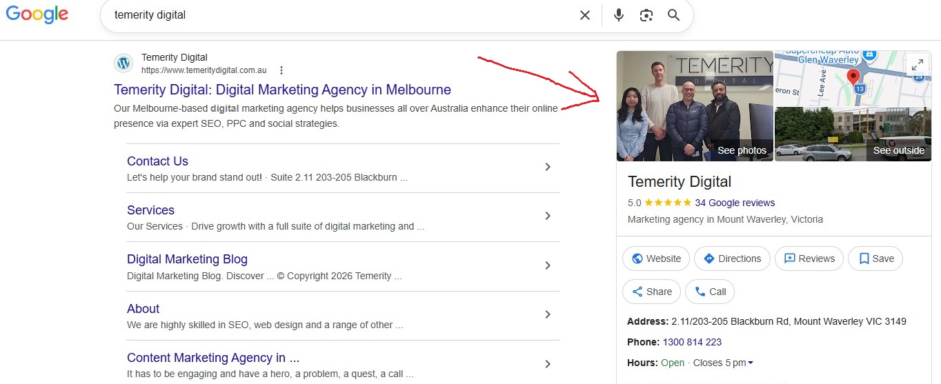Viewport: 941px width, 384px height.
Task: Click the Share button
Action: point(651,292)
